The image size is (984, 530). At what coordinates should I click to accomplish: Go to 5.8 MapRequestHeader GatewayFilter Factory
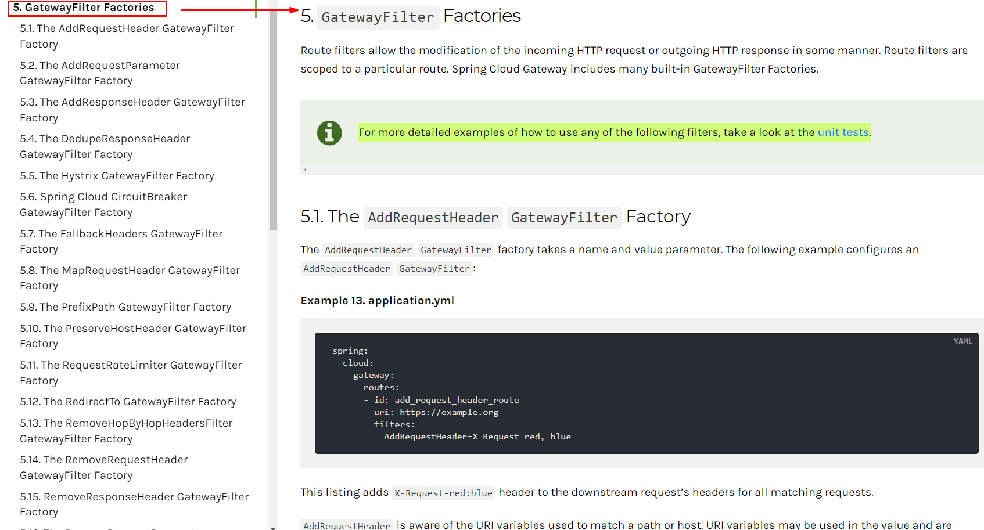[x=130, y=278]
